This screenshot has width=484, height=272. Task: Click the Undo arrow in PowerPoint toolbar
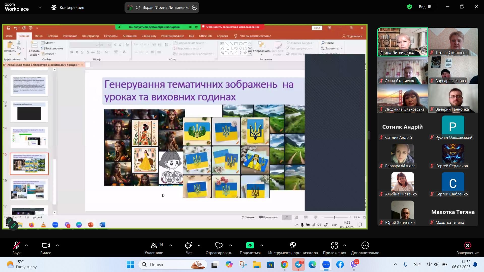[15, 28]
